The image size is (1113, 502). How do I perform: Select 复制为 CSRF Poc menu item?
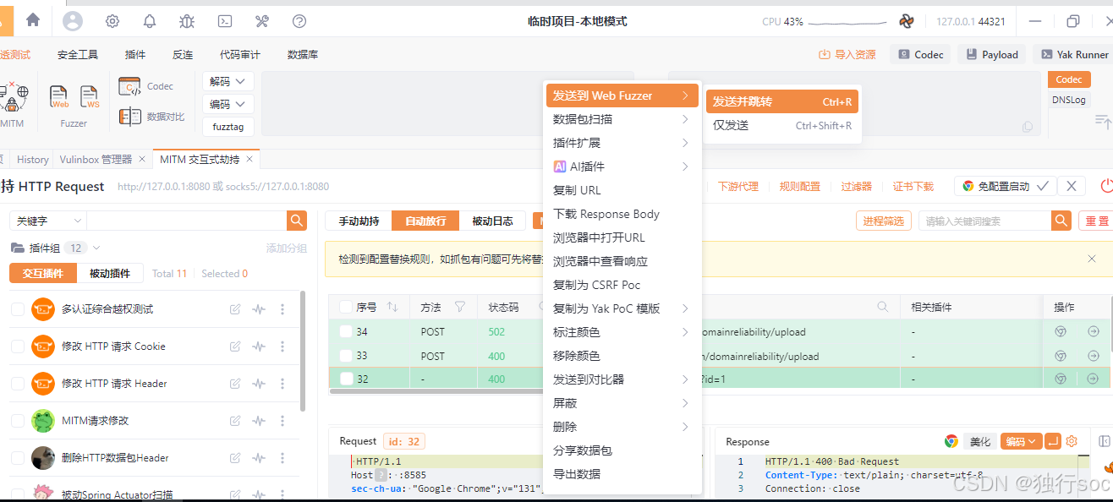pos(622,285)
